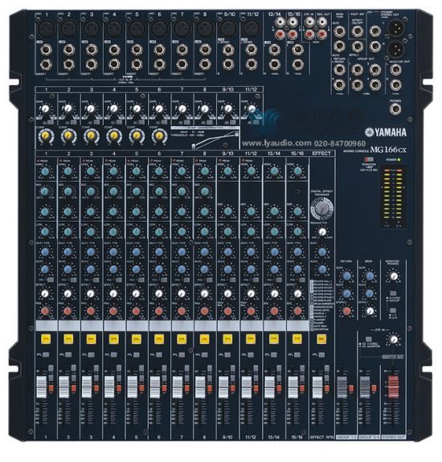
Task: Click the red STEREO OUT master fader
Action: (393, 386)
